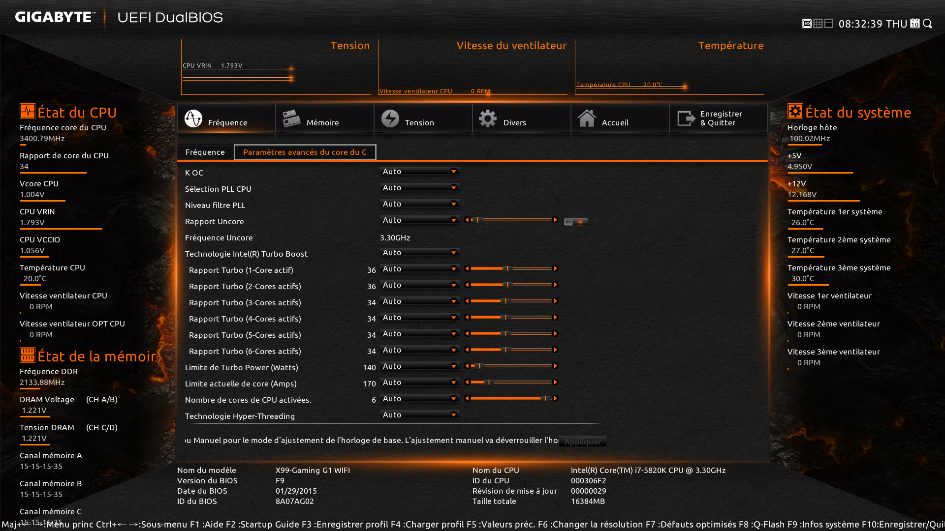Switch to the Fréquence sub-tab
Image resolution: width=945 pixels, height=531 pixels.
205,152
